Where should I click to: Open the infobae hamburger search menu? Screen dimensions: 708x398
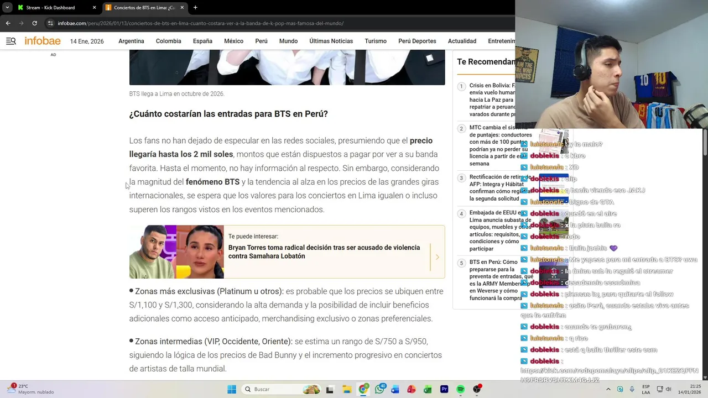[11, 41]
